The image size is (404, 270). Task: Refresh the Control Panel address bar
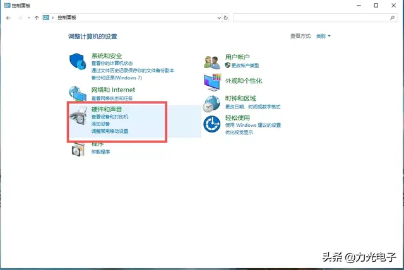coord(225,18)
